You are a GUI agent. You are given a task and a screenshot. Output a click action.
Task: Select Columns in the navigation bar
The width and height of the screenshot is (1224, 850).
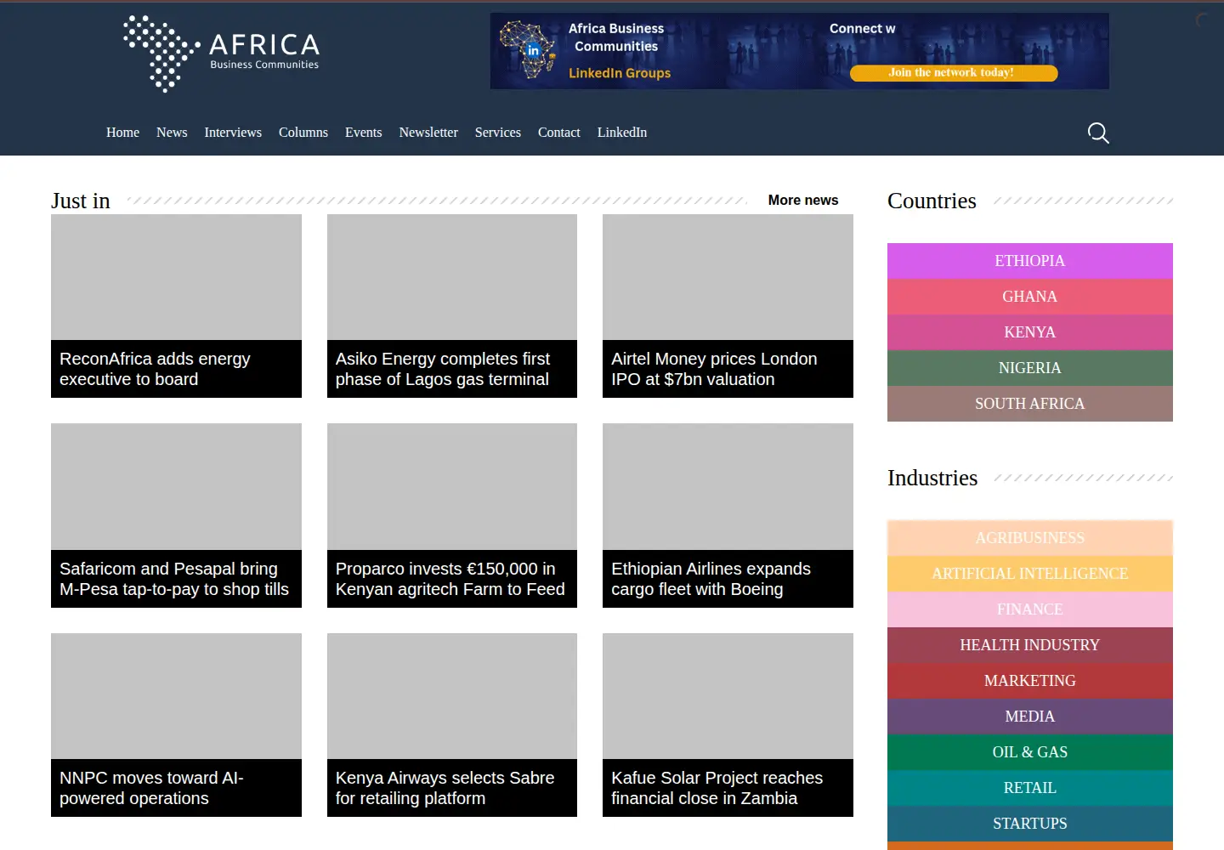coord(303,133)
